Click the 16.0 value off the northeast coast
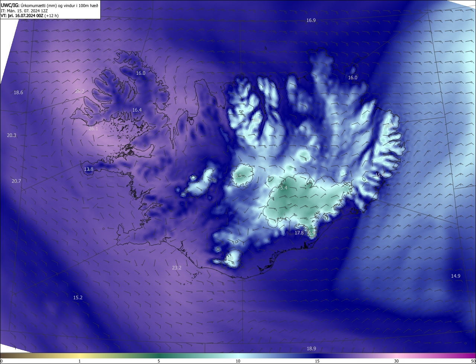The height and width of the screenshot is (364, 476). [353, 78]
